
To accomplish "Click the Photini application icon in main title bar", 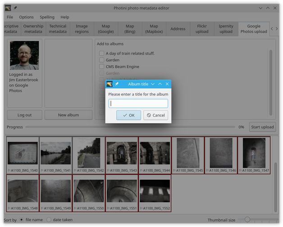I will (8, 8).
